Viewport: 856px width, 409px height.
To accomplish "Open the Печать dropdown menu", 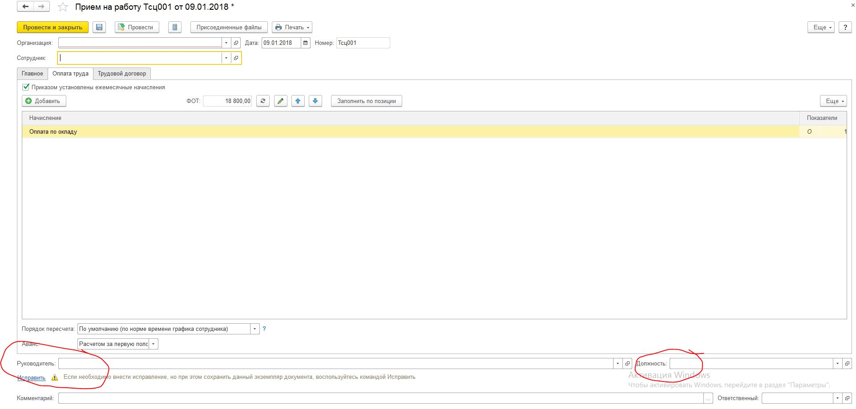I will coord(292,27).
